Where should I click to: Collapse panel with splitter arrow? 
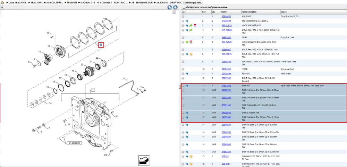click(x=180, y=86)
